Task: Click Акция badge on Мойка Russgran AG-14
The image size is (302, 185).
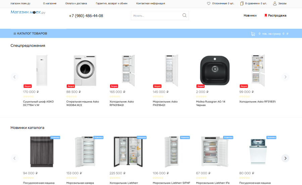Action: tap(201, 86)
